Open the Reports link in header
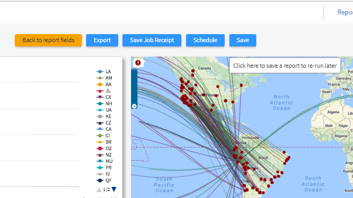 point(345,12)
